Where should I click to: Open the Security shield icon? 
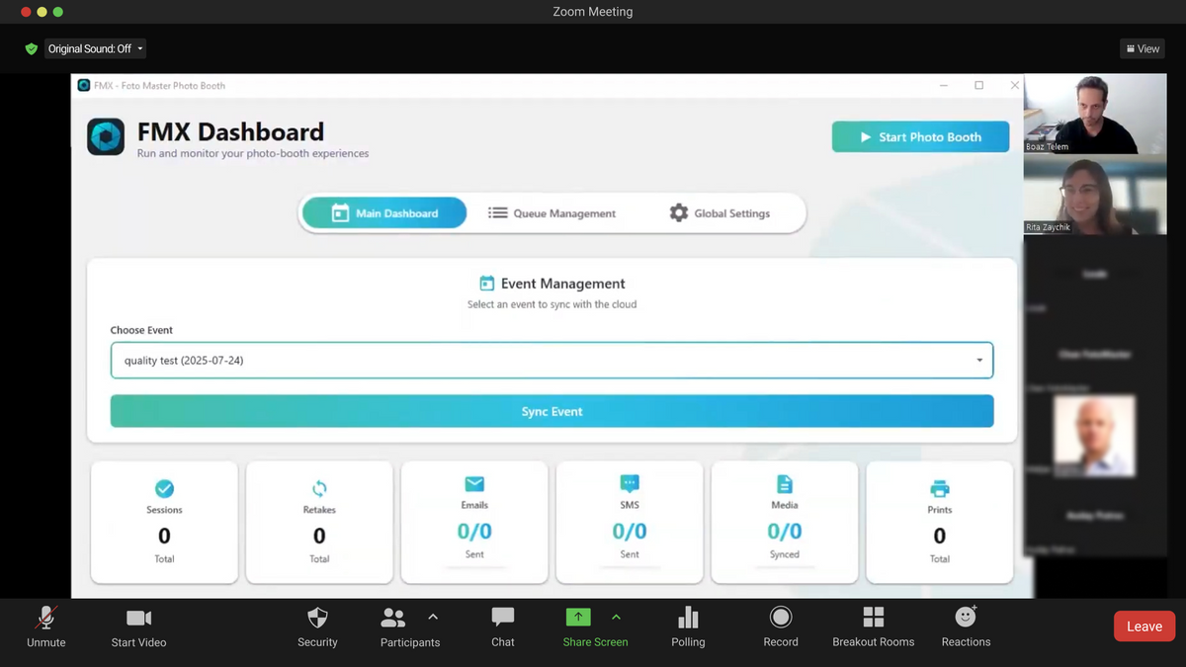pos(317,618)
